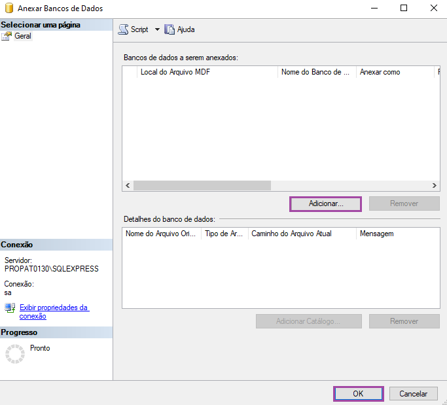Image resolution: width=447 pixels, height=405 pixels.
Task: Click the Script scroll icon in toolbar
Action: point(123,29)
